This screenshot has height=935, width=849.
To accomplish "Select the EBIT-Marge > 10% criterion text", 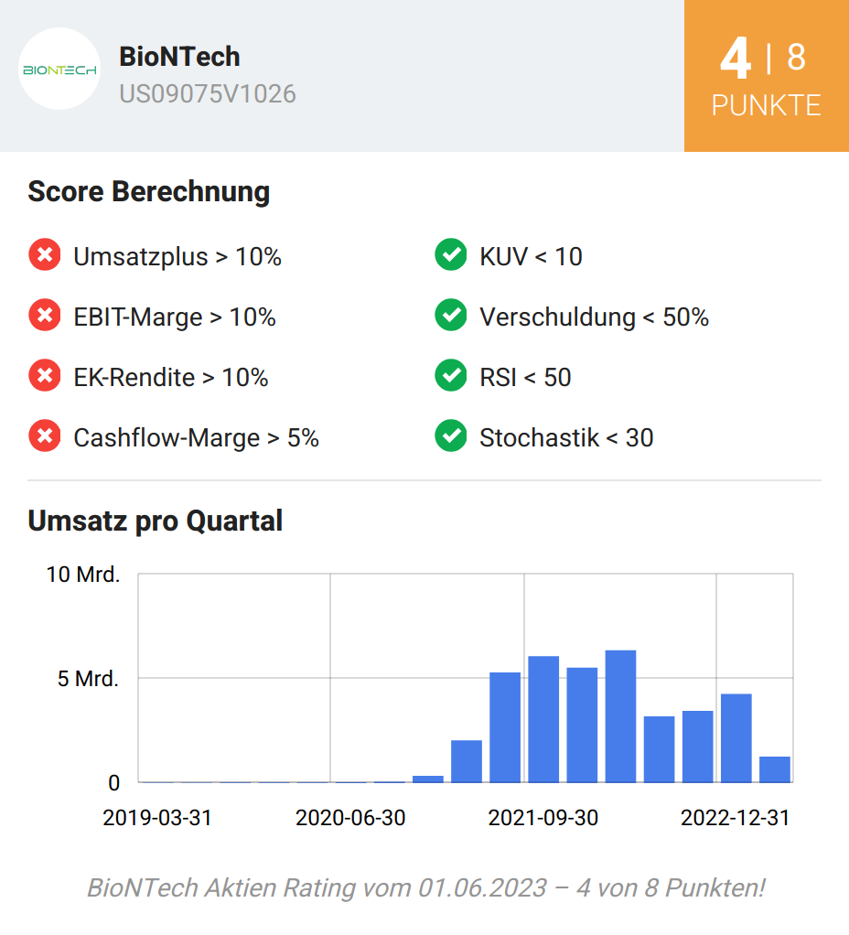I will pos(175,317).
